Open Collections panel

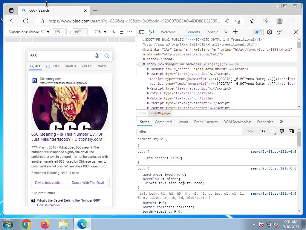pyautogui.click(x=266, y=21)
